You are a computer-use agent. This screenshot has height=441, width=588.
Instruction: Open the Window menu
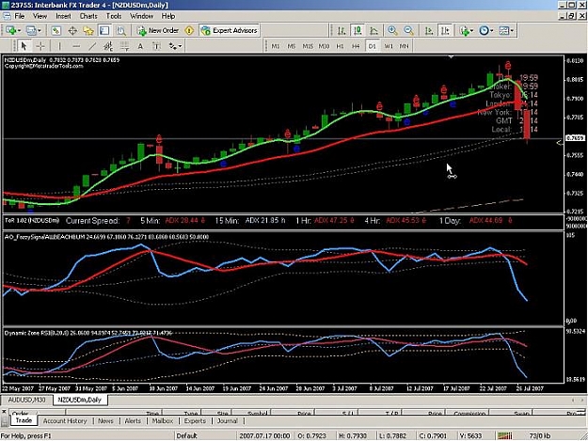[x=141, y=16]
